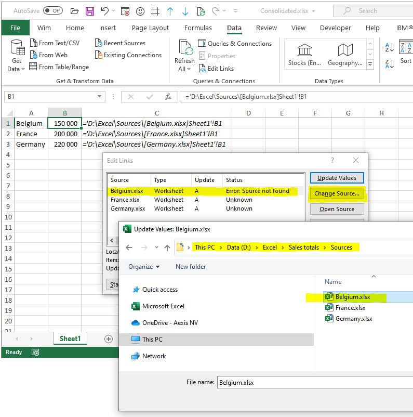
Task: Select cell A2 containing France
Action: pos(31,134)
